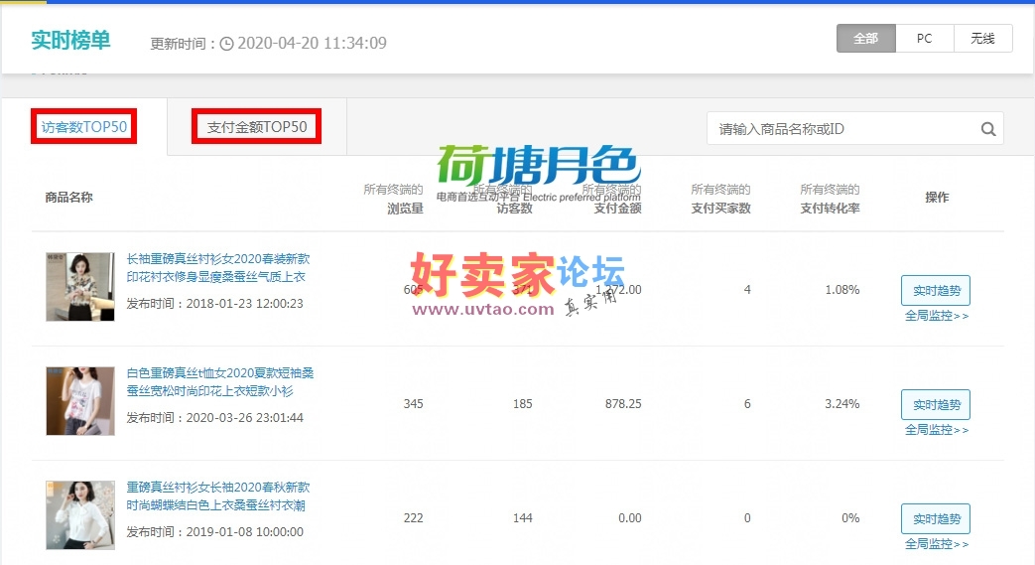This screenshot has height=565, width=1035.
Task: Open 全局监控>> for the 白色重磅真丝t恤 row
Action: pos(936,430)
